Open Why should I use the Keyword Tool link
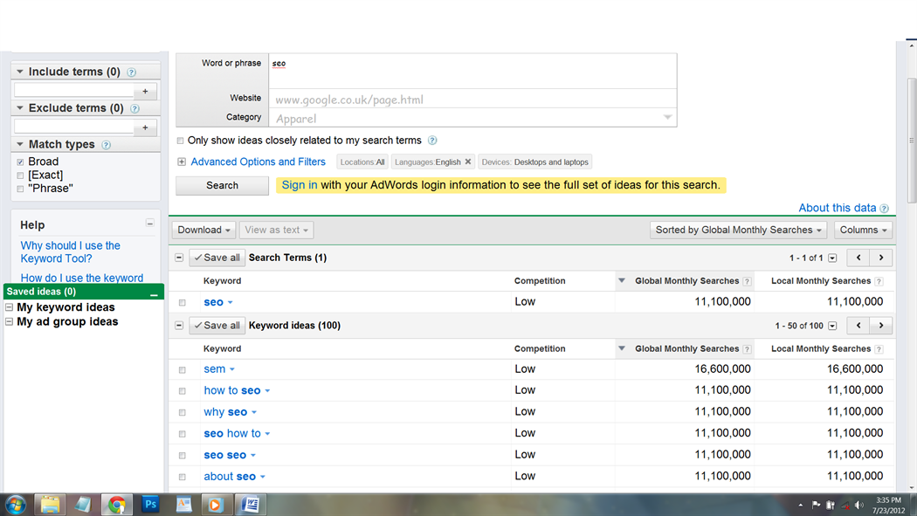The height and width of the screenshot is (516, 917). click(70, 252)
